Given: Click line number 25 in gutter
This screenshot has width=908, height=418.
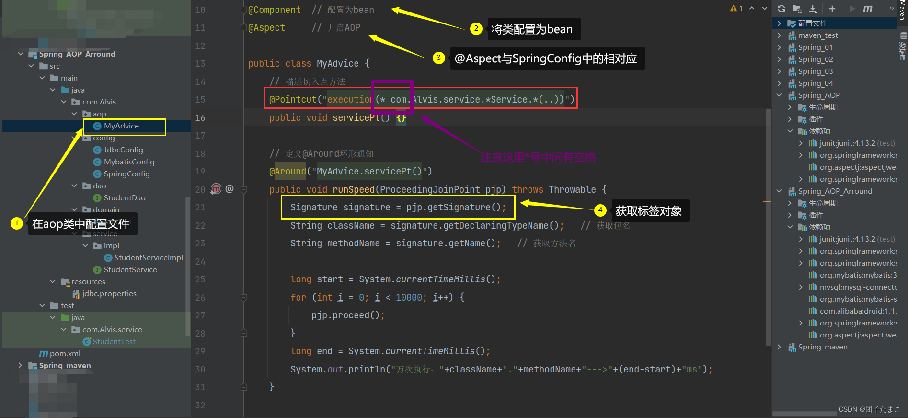Looking at the screenshot, I should click(200, 279).
